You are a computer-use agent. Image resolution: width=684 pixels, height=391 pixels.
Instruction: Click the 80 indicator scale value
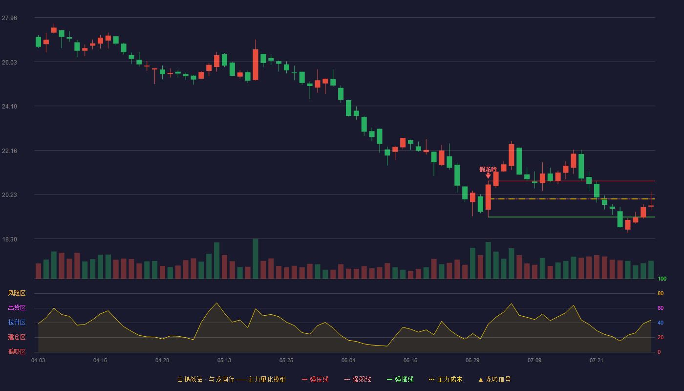click(661, 293)
